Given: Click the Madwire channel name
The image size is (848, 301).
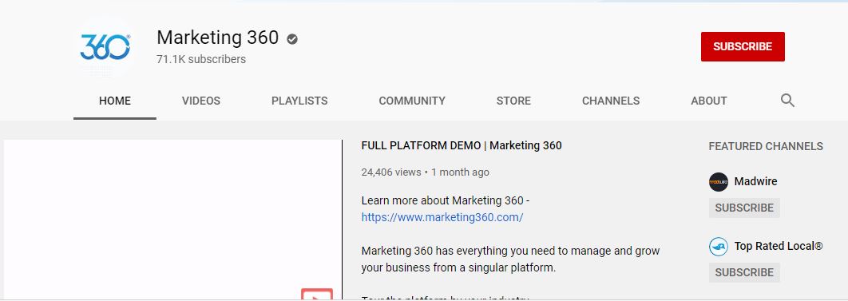Looking at the screenshot, I should pyautogui.click(x=755, y=181).
